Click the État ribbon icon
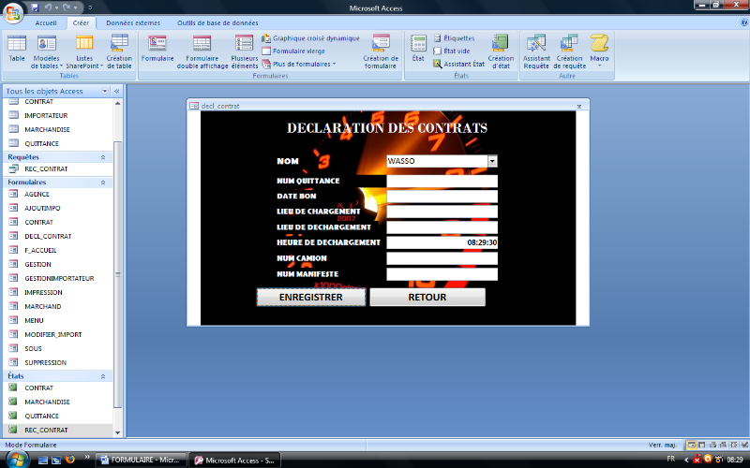750x468 pixels. coord(418,49)
